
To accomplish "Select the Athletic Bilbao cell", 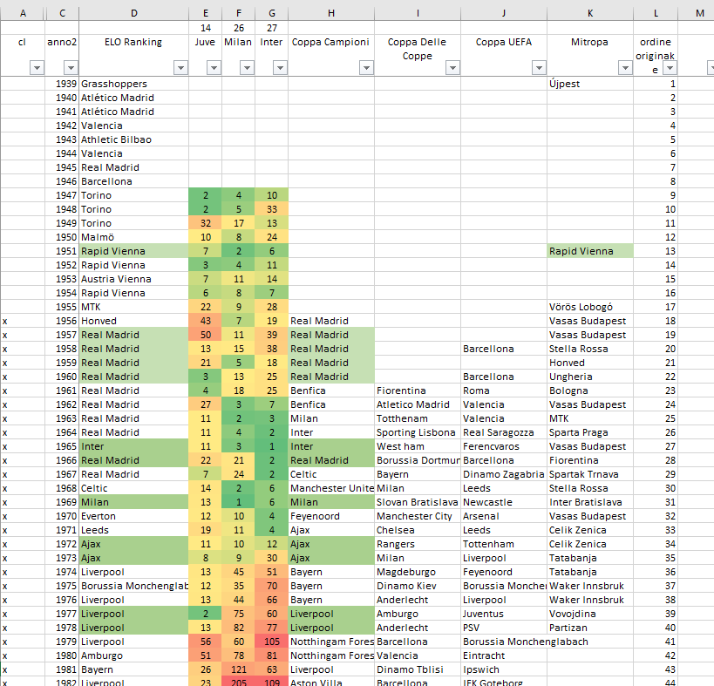I will click(134, 139).
